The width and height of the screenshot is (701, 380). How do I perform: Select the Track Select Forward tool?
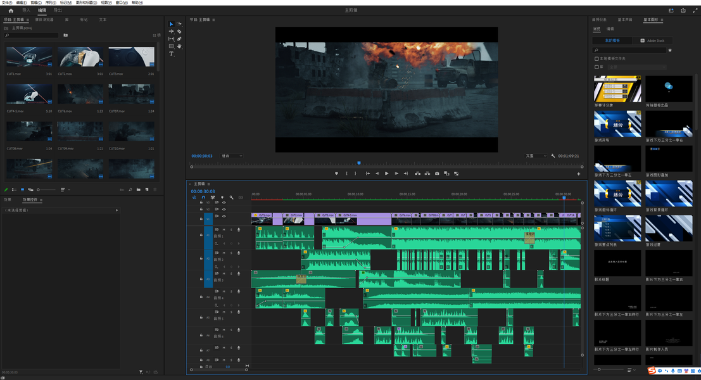pos(179,24)
